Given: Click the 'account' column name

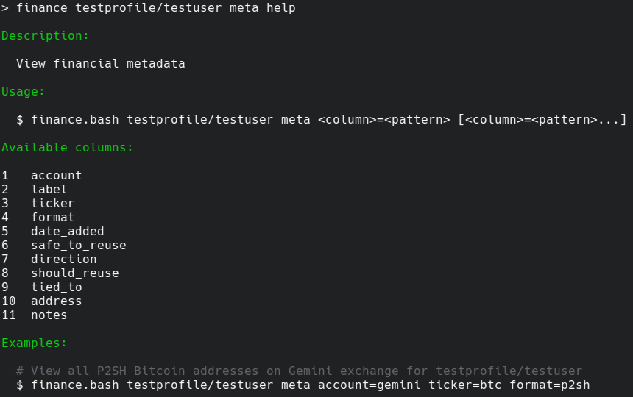Looking at the screenshot, I should click(56, 176).
